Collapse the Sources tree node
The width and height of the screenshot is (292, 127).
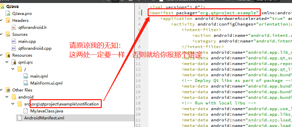tap(1, 34)
